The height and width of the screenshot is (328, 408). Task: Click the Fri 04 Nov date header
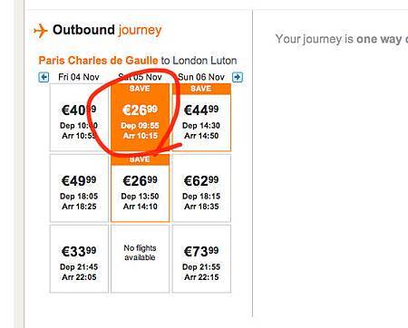[79, 77]
